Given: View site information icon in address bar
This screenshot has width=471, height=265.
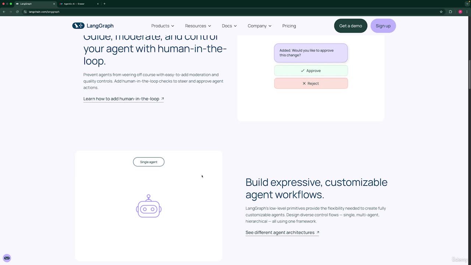Looking at the screenshot, I should 25,12.
